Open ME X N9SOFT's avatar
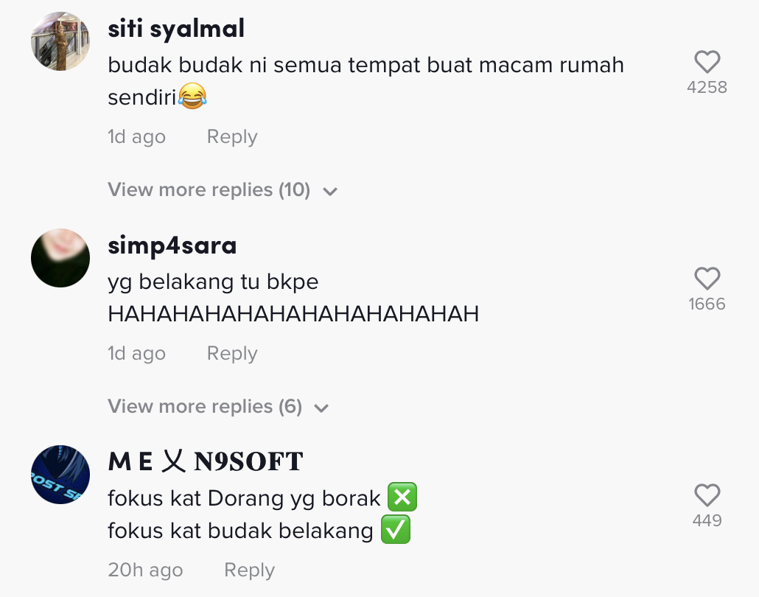Screen dimensions: 759x597 click(60, 475)
